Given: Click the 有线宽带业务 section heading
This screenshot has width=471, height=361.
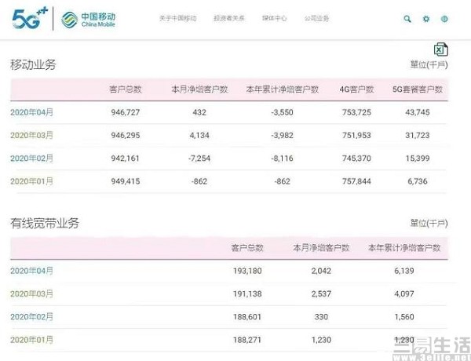Looking at the screenshot, I should 45,224.
